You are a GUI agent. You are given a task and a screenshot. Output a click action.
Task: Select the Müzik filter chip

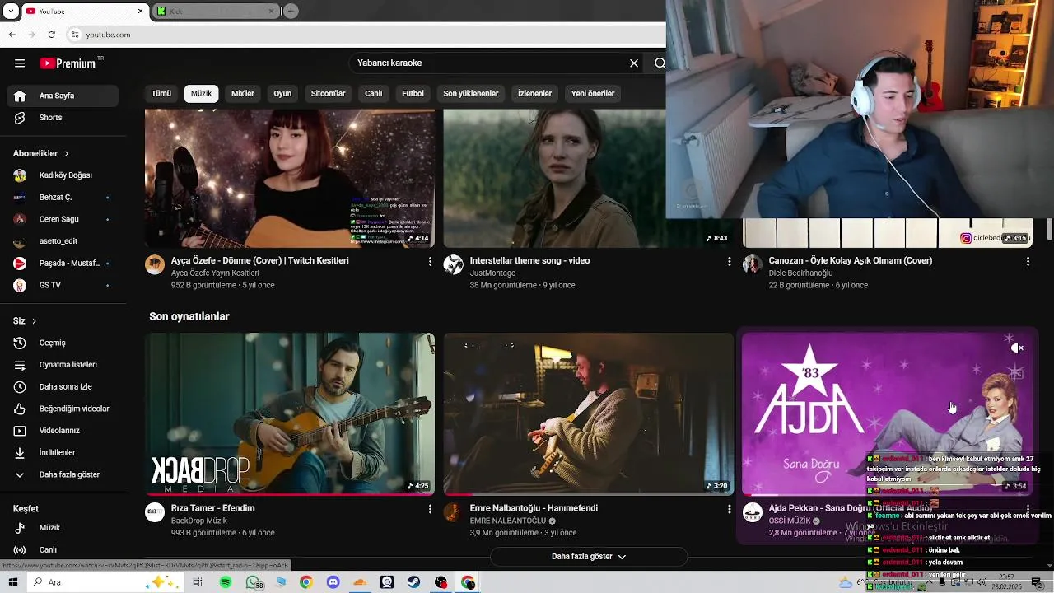(x=202, y=94)
